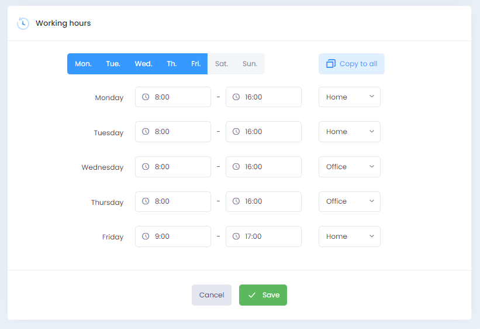
Task: Click the Copy to all icon
Action: tap(331, 63)
